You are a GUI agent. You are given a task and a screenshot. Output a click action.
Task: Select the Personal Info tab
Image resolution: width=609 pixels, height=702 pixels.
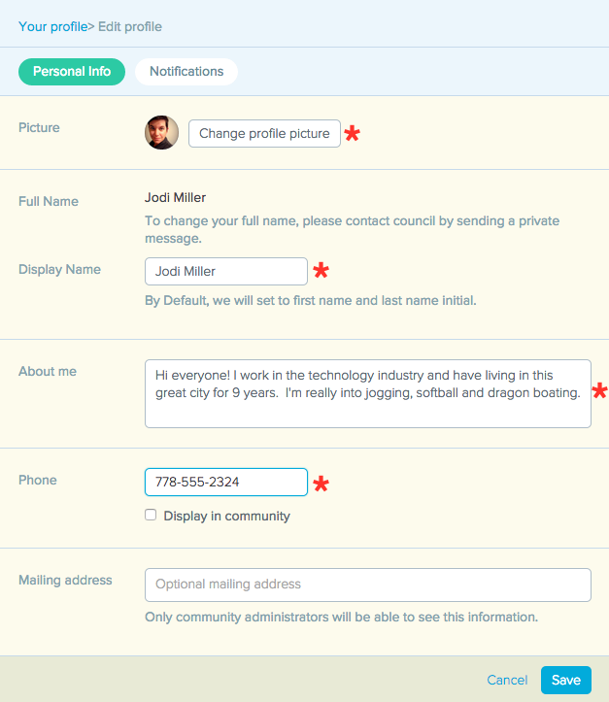[x=72, y=72]
